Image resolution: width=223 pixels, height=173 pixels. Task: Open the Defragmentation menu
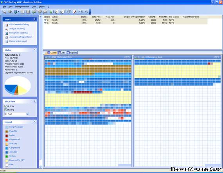(22, 7)
